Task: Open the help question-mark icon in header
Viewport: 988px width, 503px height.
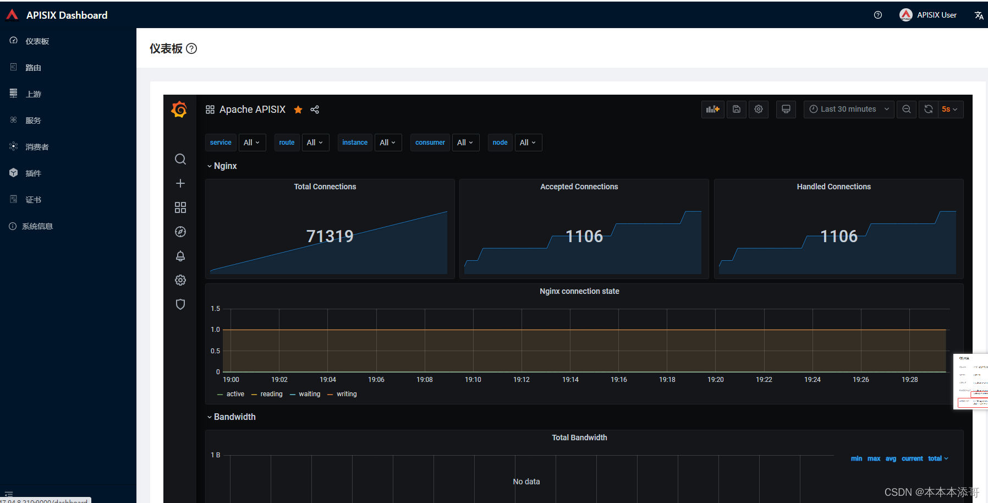Action: [878, 15]
